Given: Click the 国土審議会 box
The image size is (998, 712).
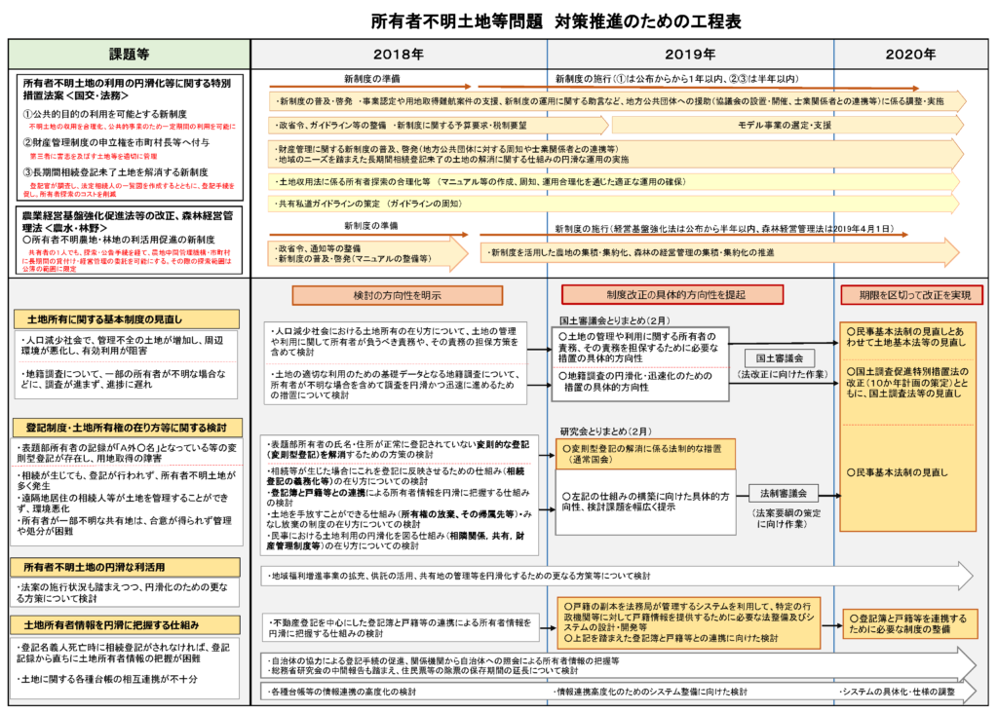Looking at the screenshot, I should tap(780, 358).
